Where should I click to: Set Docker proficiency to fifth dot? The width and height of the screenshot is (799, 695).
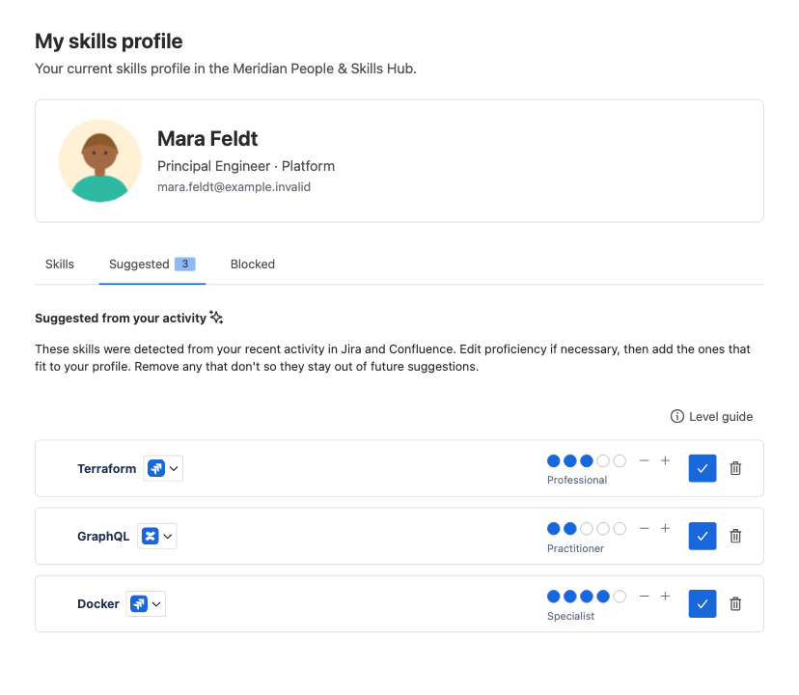point(620,597)
